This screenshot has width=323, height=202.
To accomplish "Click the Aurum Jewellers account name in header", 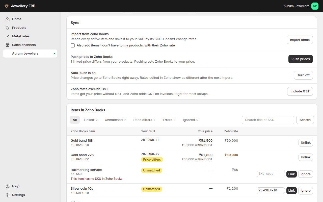I will tap(296, 6).
